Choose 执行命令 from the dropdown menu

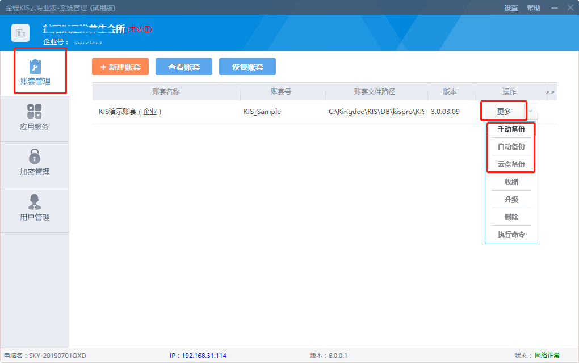tap(511, 235)
